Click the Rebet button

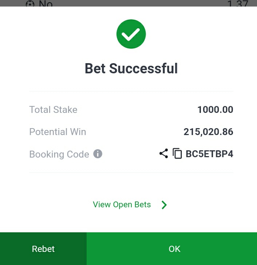pos(43,249)
